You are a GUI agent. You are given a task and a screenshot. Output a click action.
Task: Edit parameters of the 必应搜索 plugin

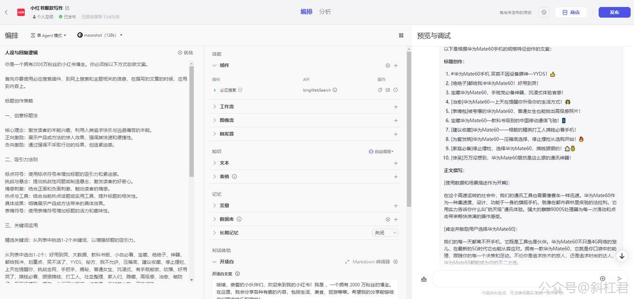point(388,90)
